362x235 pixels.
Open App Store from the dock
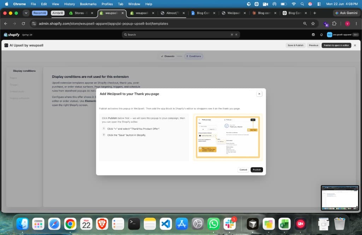tap(182, 224)
